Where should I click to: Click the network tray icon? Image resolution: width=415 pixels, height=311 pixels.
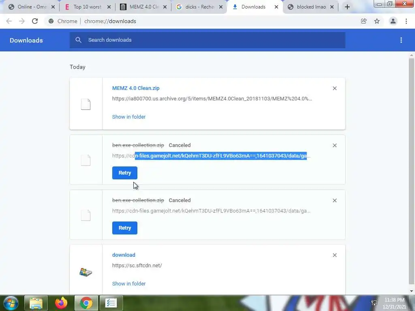coord(374,303)
